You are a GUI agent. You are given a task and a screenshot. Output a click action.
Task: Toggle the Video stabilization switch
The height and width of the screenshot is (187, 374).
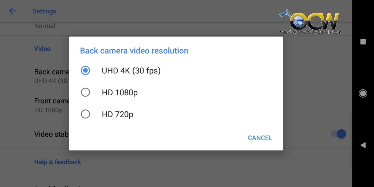[339, 134]
